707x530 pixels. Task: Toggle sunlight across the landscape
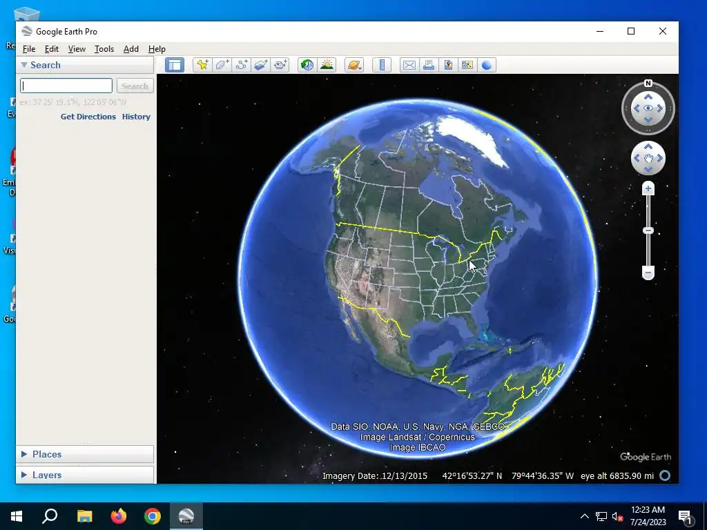327,65
